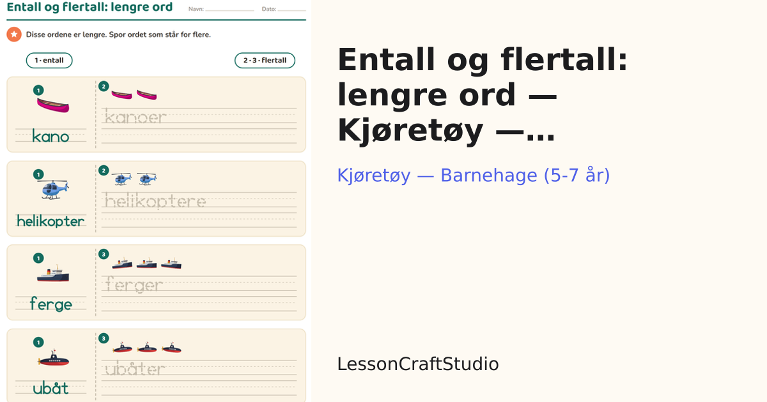767x402 pixels.
Task: Click the green word 'helikopter'
Action: pos(50,221)
